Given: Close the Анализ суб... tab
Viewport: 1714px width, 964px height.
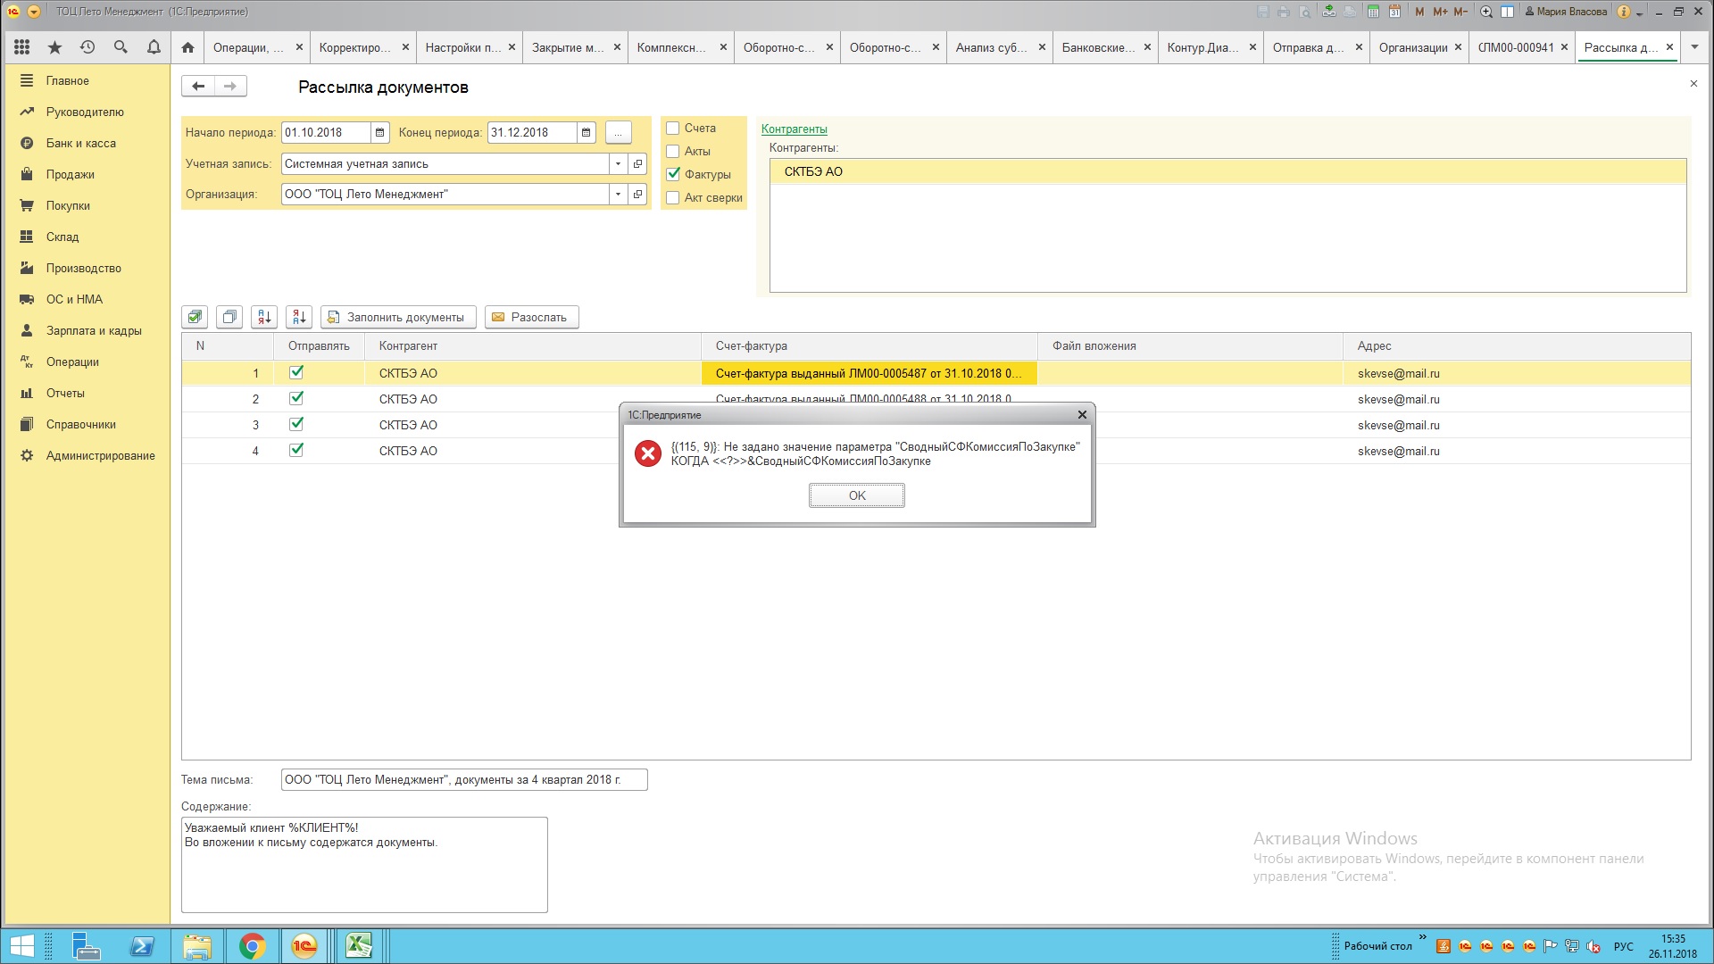Looking at the screenshot, I should pyautogui.click(x=1042, y=47).
